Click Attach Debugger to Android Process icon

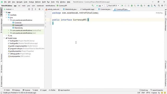coord(141,5)
